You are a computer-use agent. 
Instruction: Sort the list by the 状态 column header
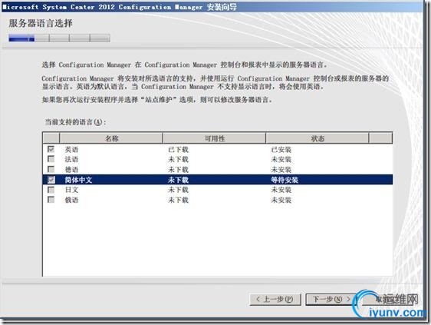pyautogui.click(x=317, y=138)
